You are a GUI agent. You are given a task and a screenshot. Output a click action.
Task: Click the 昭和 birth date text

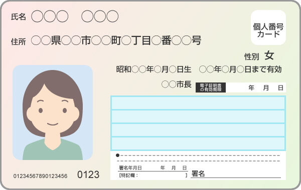154,69
